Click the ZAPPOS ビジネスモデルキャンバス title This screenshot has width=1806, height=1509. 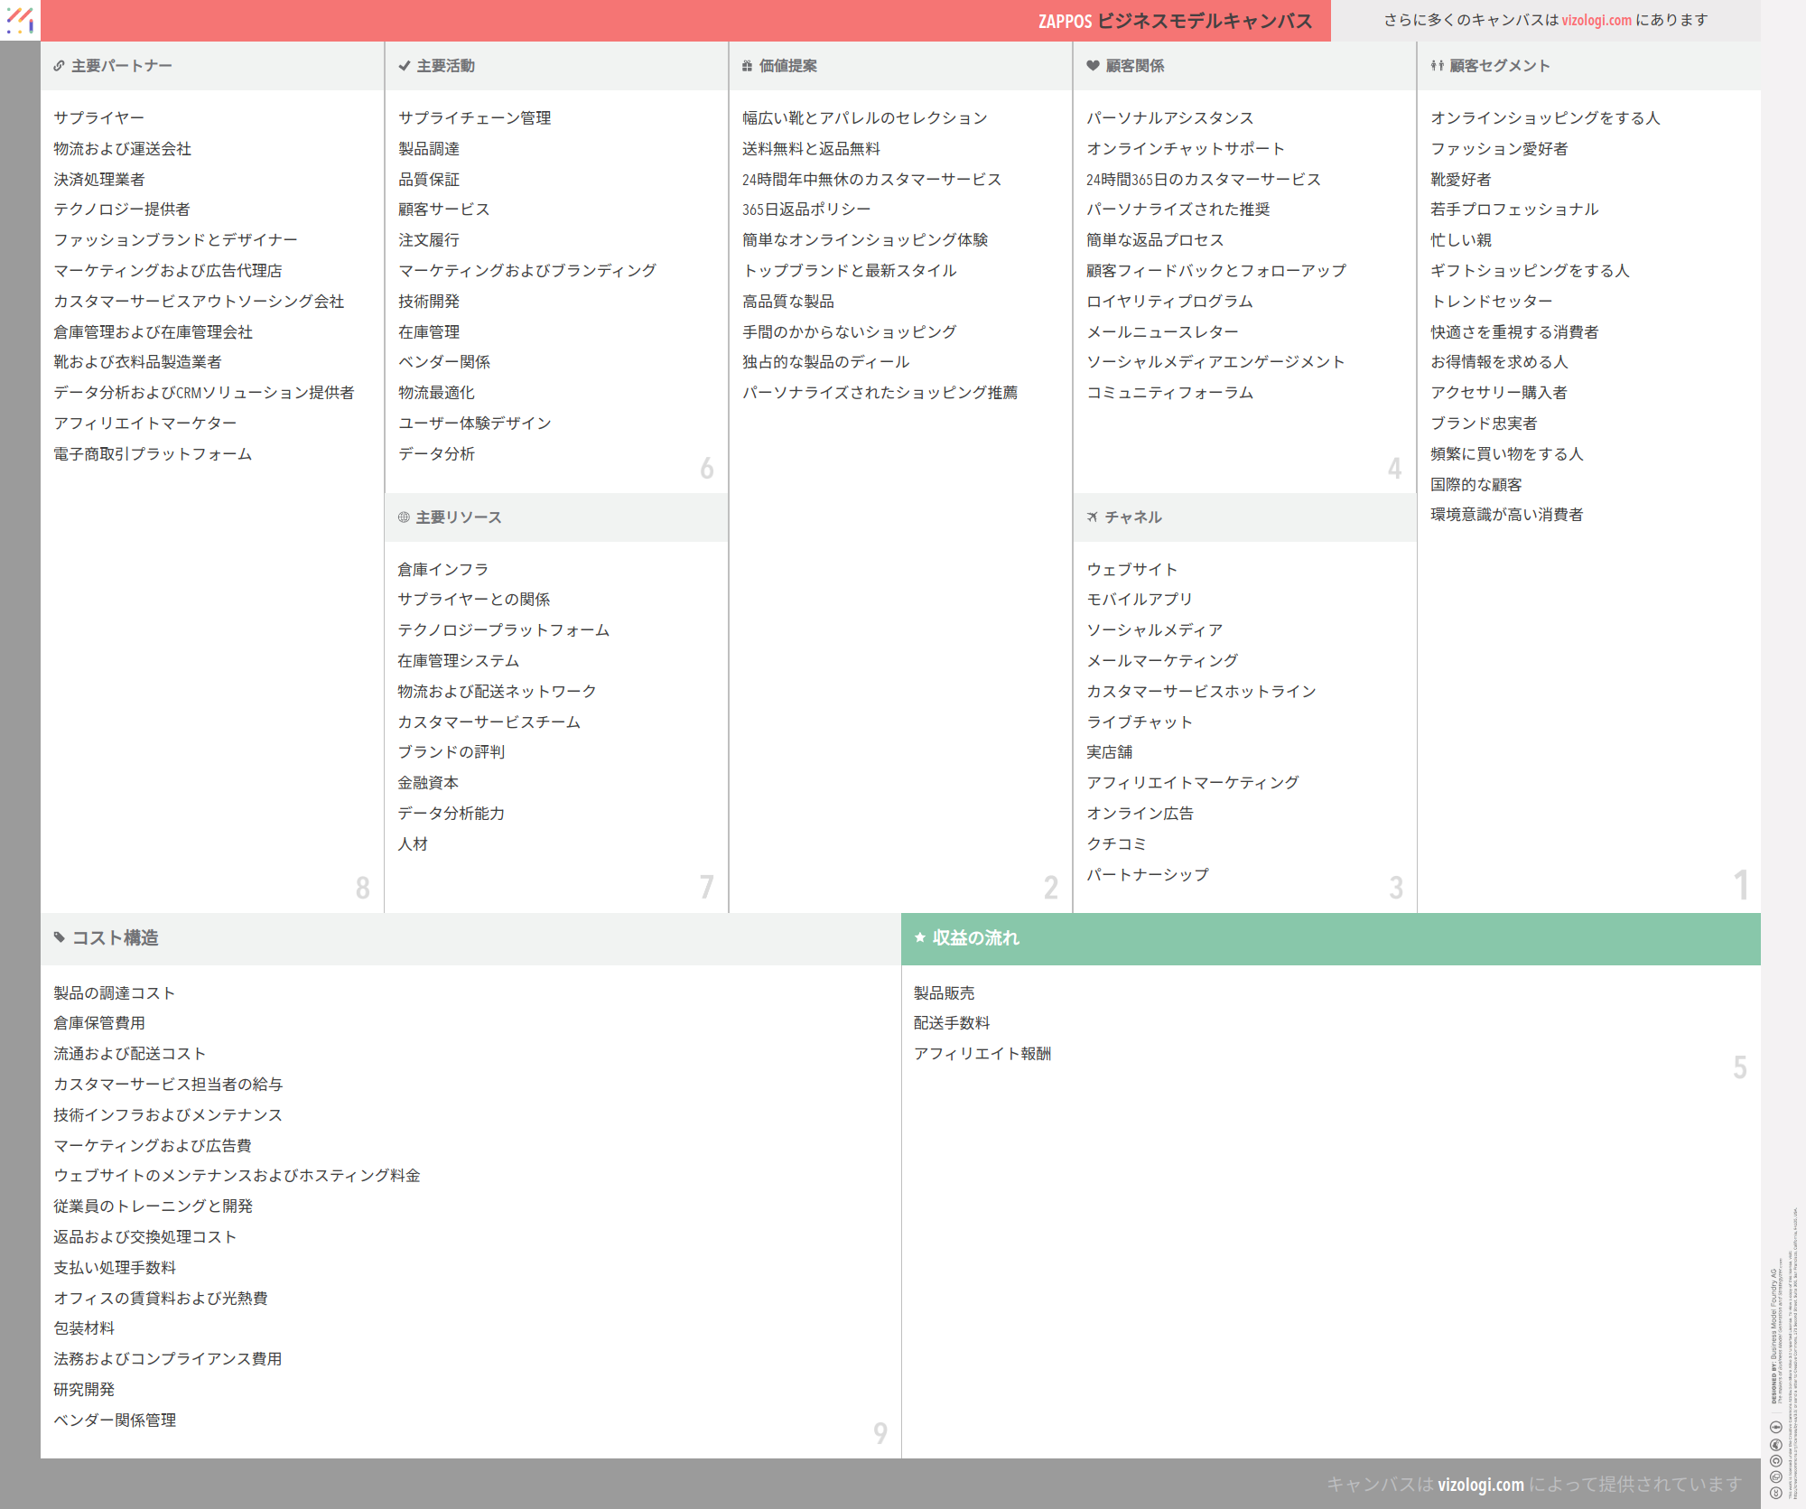point(1175,21)
